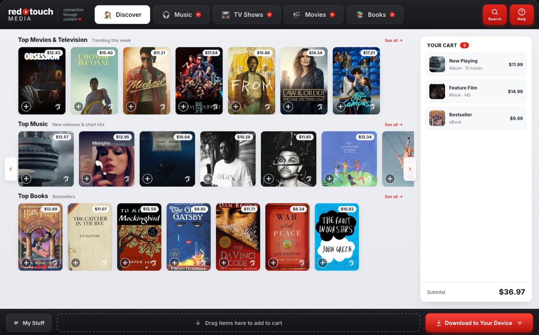
Task: Add Fault in Our Stars via plus icon
Action: point(323,263)
